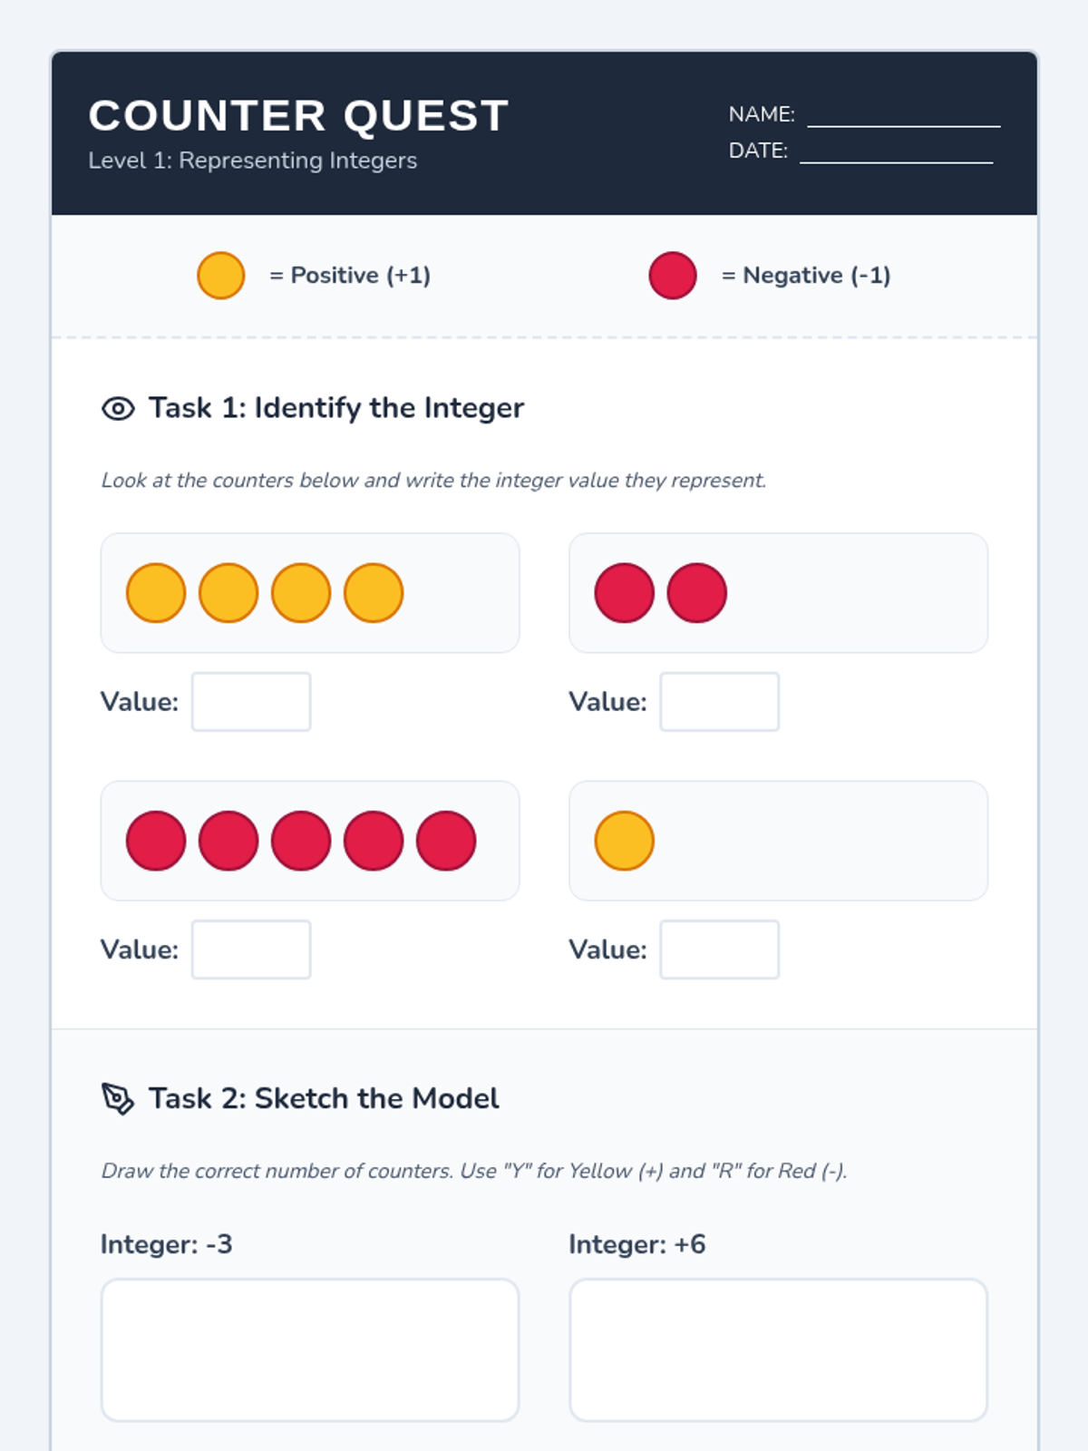Click the first red counter in two-counter box

[625, 593]
